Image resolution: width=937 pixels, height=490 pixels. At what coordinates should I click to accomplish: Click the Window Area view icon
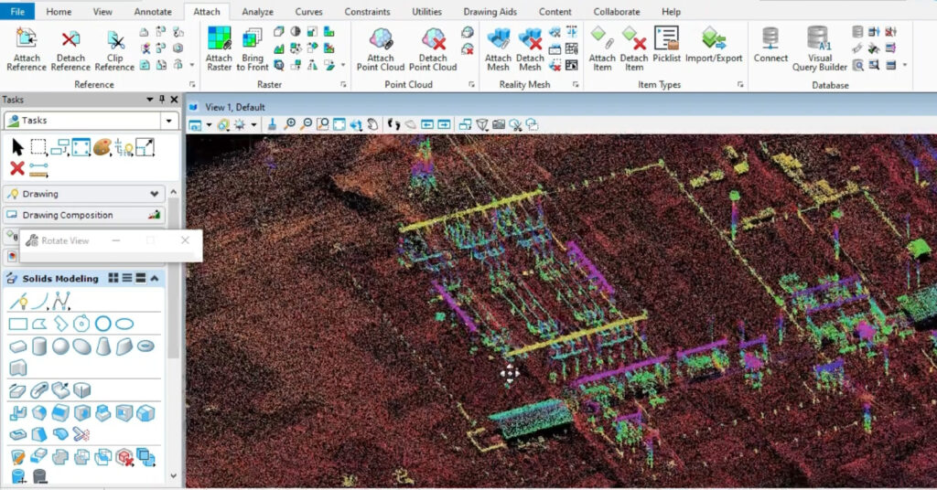pos(323,124)
